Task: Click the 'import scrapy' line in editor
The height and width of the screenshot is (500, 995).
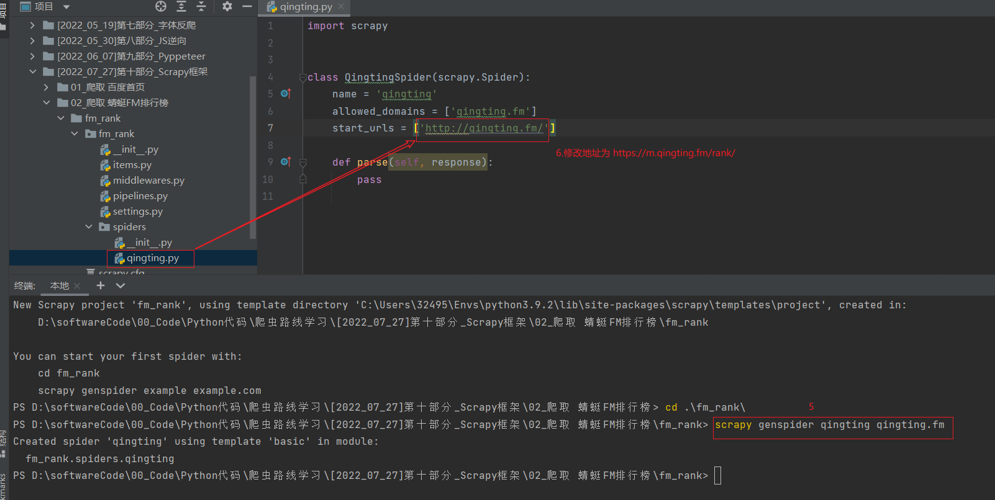Action: (x=348, y=26)
